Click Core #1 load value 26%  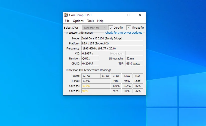click(138, 91)
